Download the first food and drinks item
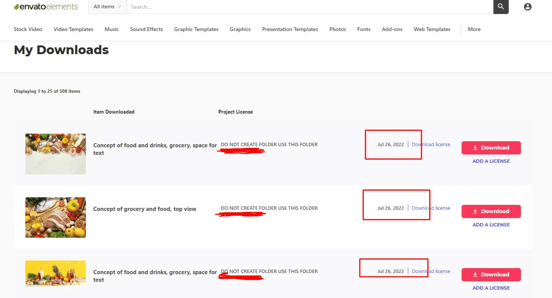The width and height of the screenshot is (552, 298). [491, 148]
